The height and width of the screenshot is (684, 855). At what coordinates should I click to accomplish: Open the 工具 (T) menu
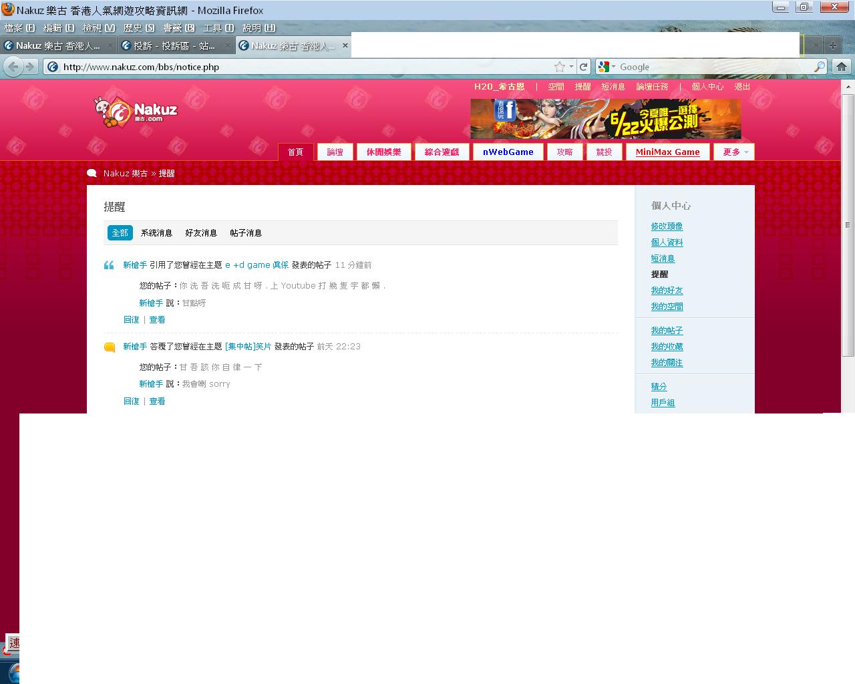218,28
